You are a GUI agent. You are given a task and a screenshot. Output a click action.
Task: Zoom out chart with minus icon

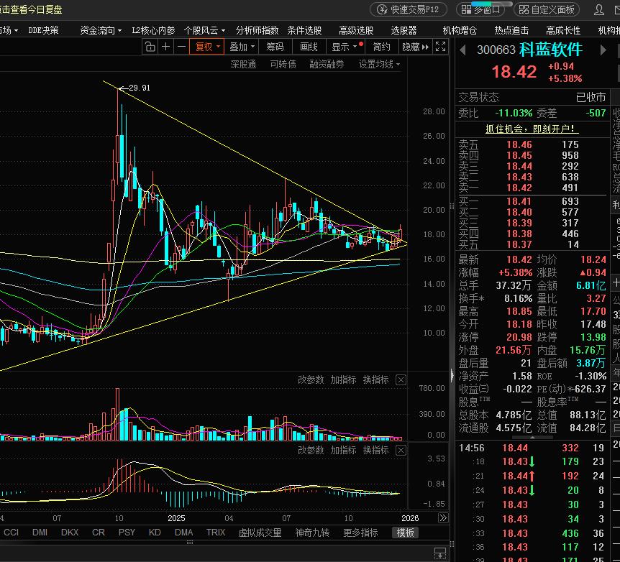click(181, 47)
